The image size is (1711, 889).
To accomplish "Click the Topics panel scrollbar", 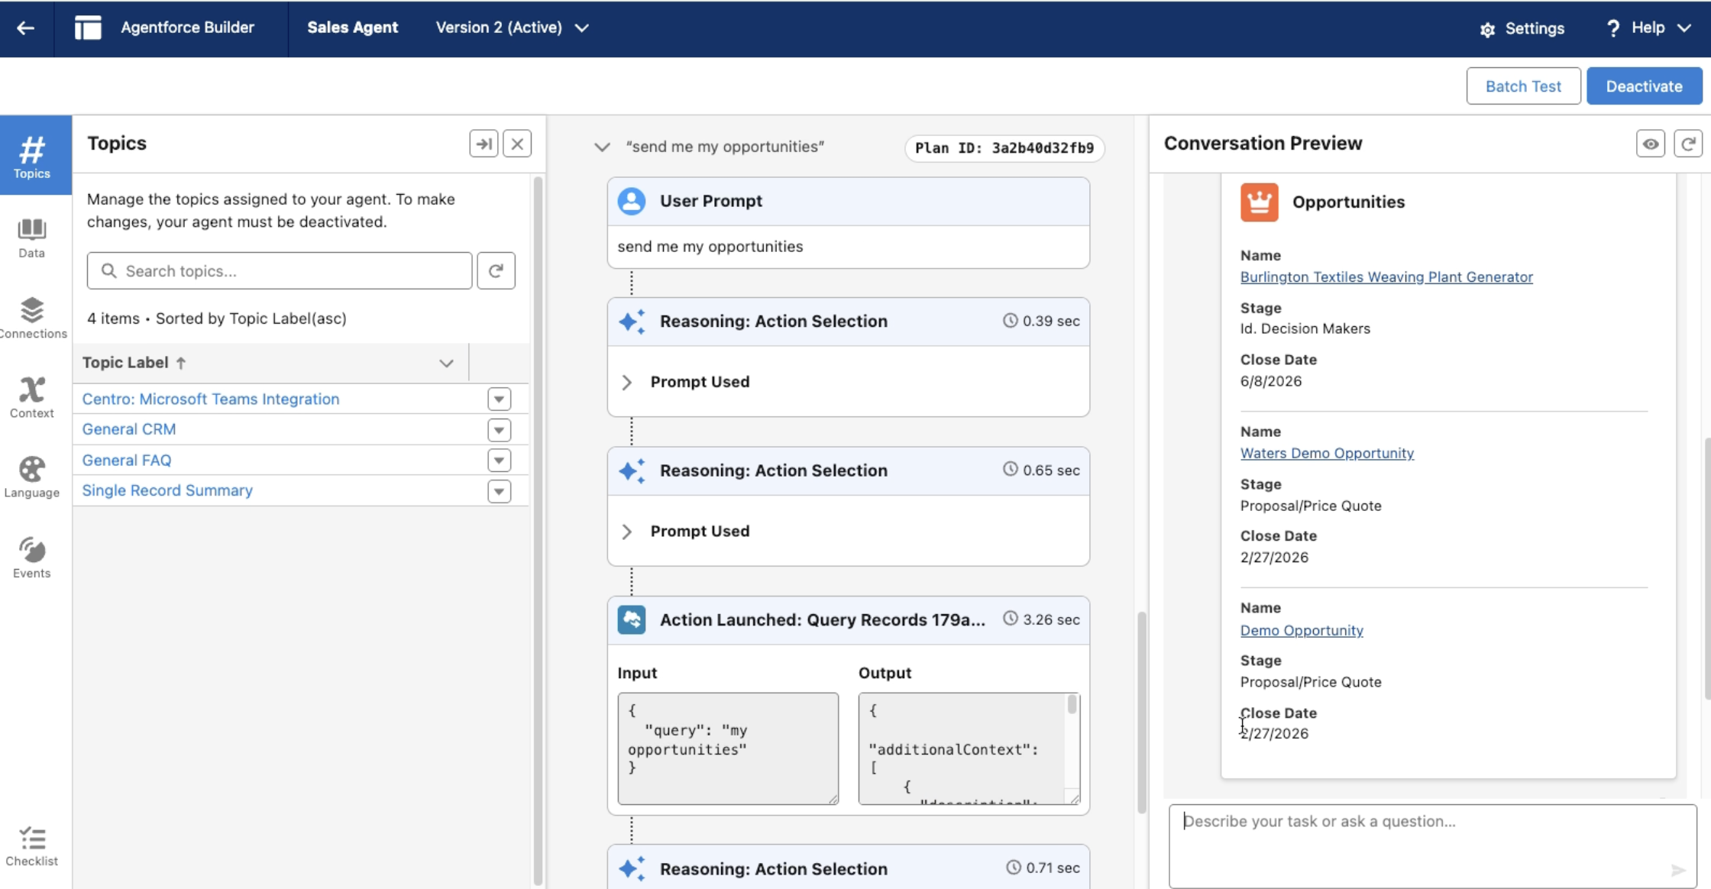I will [538, 531].
